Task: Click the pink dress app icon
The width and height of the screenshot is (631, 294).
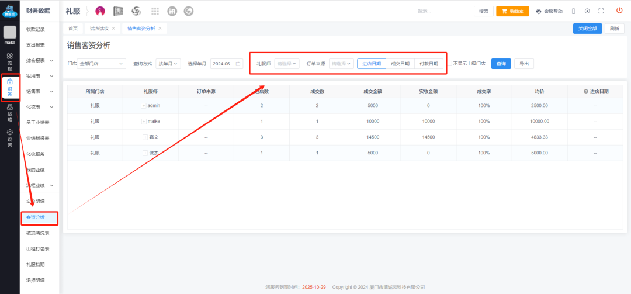Action: [100, 11]
